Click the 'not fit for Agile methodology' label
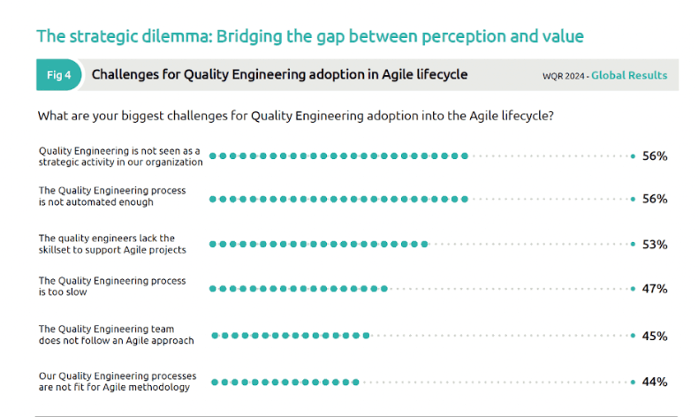Image resolution: width=698 pixels, height=417 pixels. (118, 381)
